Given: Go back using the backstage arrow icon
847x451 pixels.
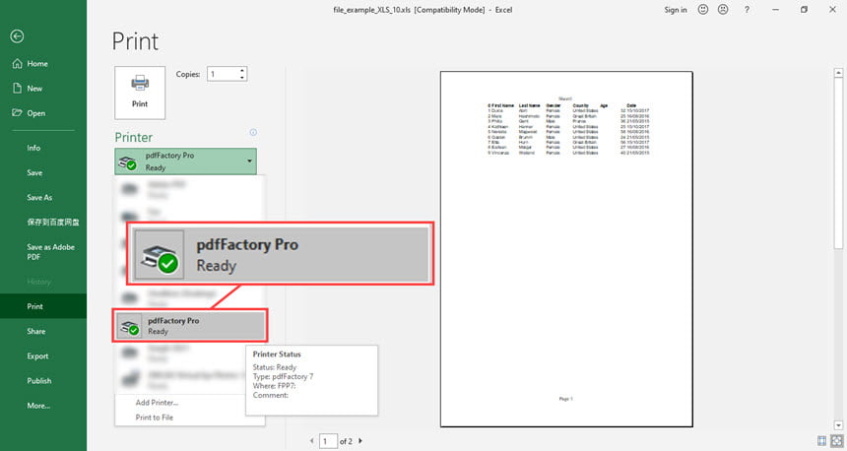Looking at the screenshot, I should coord(17,36).
